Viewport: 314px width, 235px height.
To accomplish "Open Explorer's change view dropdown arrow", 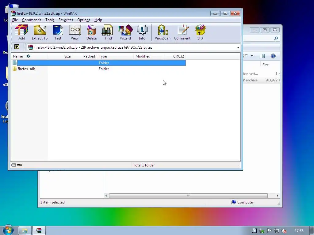I will (252, 56).
